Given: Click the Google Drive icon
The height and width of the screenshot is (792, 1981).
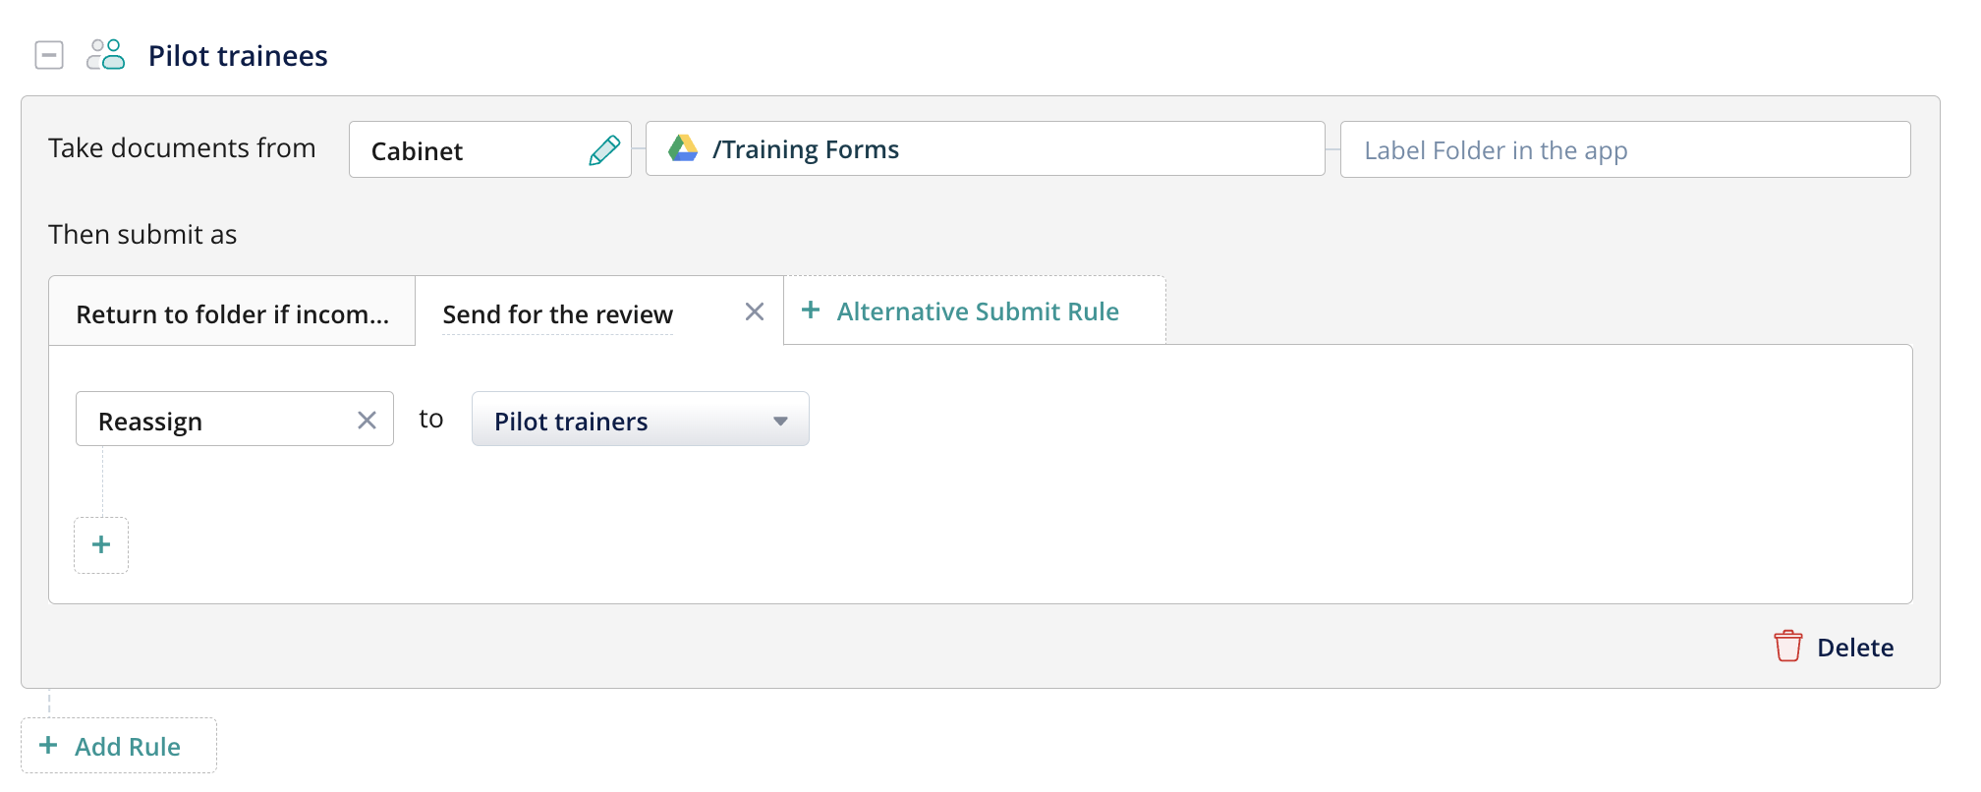Looking at the screenshot, I should [x=683, y=149].
